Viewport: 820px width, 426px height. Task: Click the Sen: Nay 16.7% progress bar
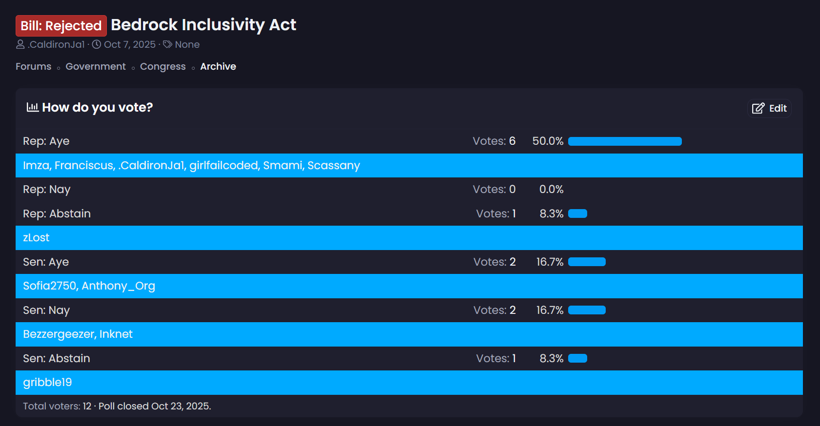[x=587, y=310]
